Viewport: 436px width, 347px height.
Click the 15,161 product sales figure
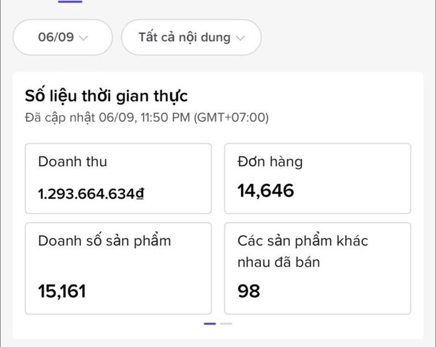click(62, 292)
